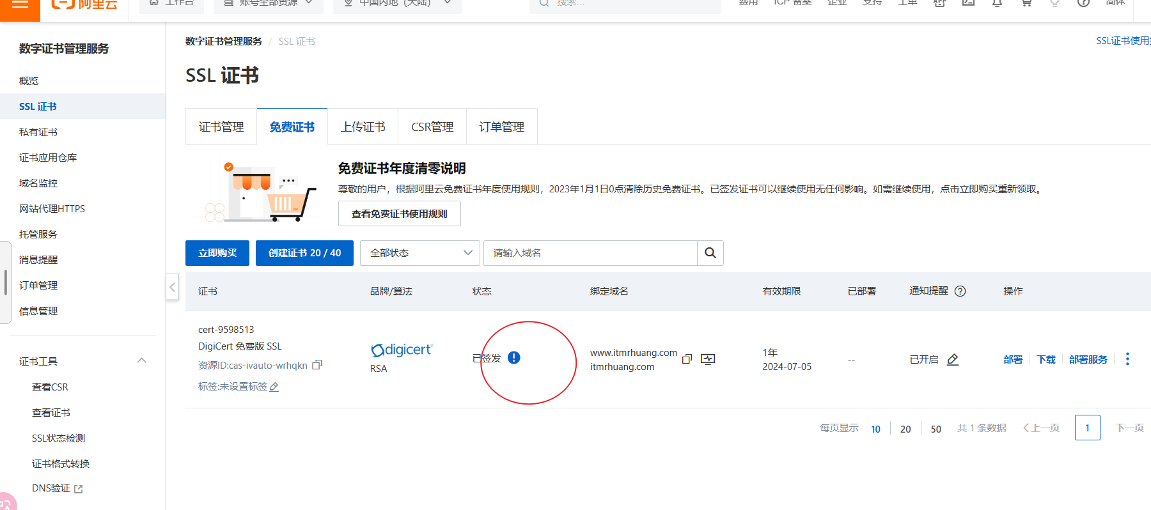The image size is (1151, 510).
Task: Open the 全部状态 status filter dropdown
Action: click(420, 253)
